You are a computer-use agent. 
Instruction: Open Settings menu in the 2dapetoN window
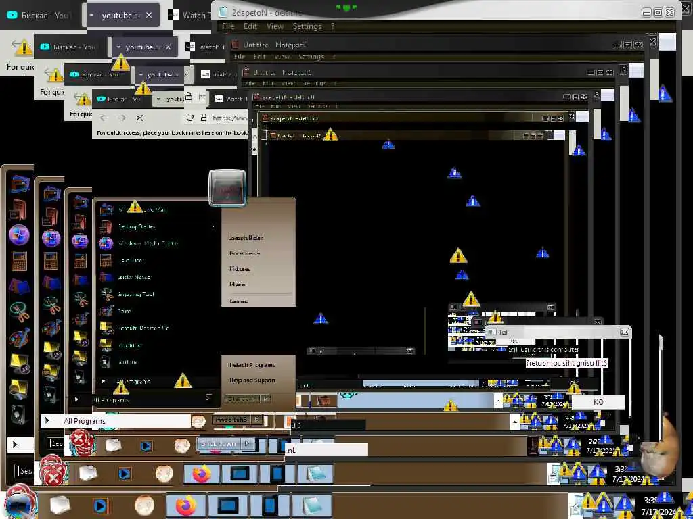307,26
